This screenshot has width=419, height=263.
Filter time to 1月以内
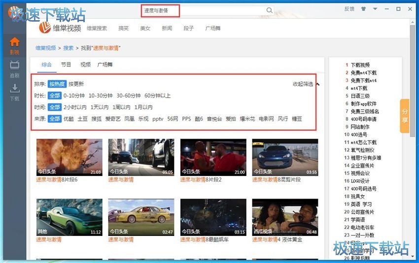[x=143, y=107]
